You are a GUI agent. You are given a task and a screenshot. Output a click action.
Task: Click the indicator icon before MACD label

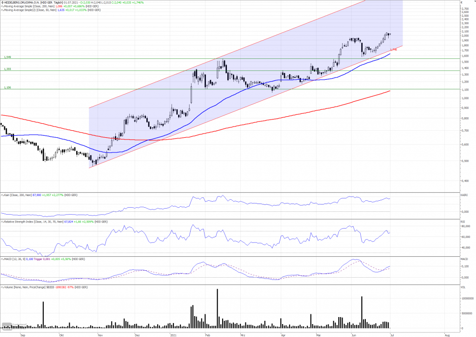point(2,259)
